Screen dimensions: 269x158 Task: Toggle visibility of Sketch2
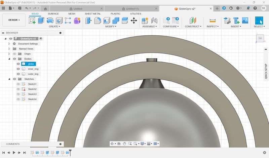(x=18, y=89)
